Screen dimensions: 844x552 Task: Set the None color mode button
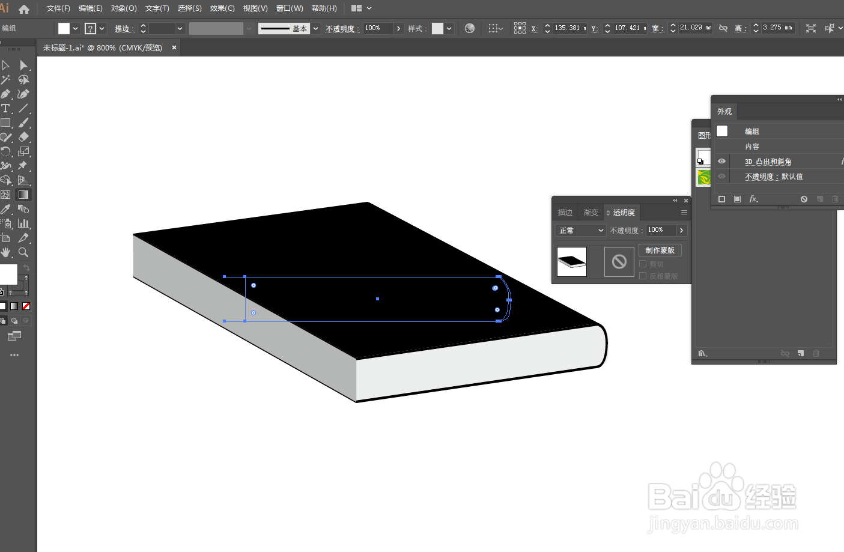click(x=26, y=306)
